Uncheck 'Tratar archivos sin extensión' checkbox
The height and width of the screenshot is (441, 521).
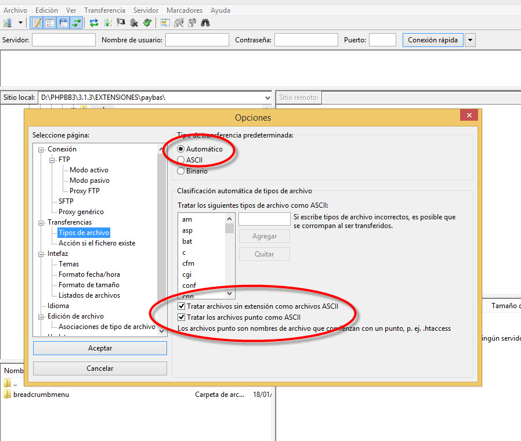click(x=182, y=306)
